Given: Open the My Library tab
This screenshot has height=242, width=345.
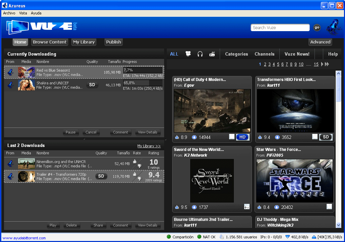Looking at the screenshot, I should click(x=84, y=42).
